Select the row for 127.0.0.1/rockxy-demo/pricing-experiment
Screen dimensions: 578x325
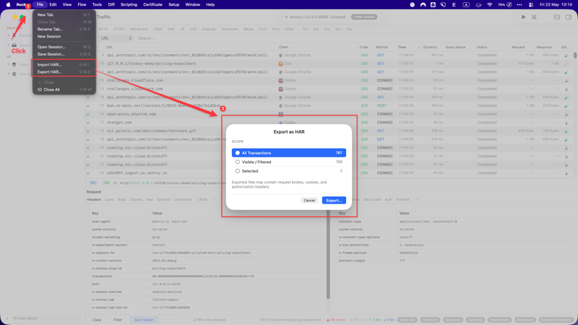[x=330, y=64]
